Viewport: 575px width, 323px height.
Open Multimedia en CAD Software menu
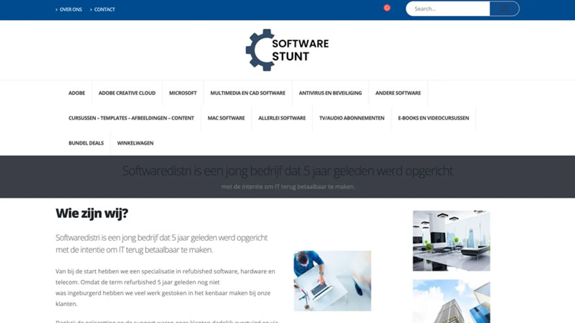(x=248, y=93)
